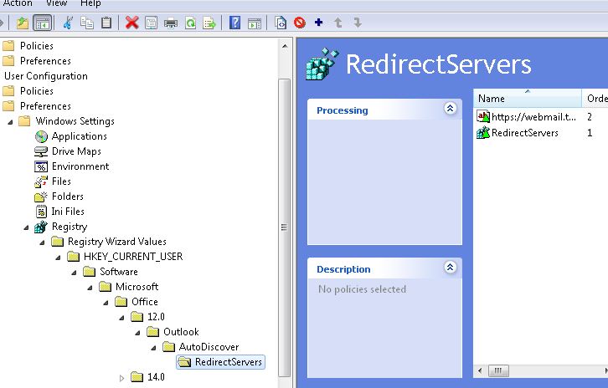Select the Drive Maps icon
The width and height of the screenshot is (608, 388).
point(41,151)
